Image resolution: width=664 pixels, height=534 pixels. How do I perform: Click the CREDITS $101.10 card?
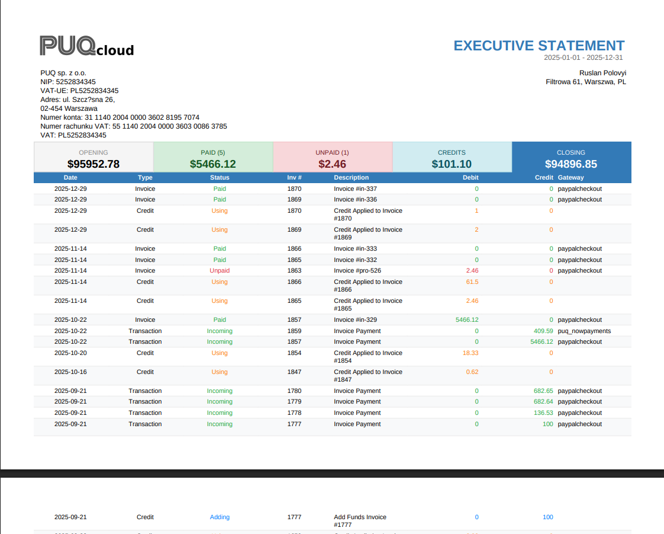(452, 158)
